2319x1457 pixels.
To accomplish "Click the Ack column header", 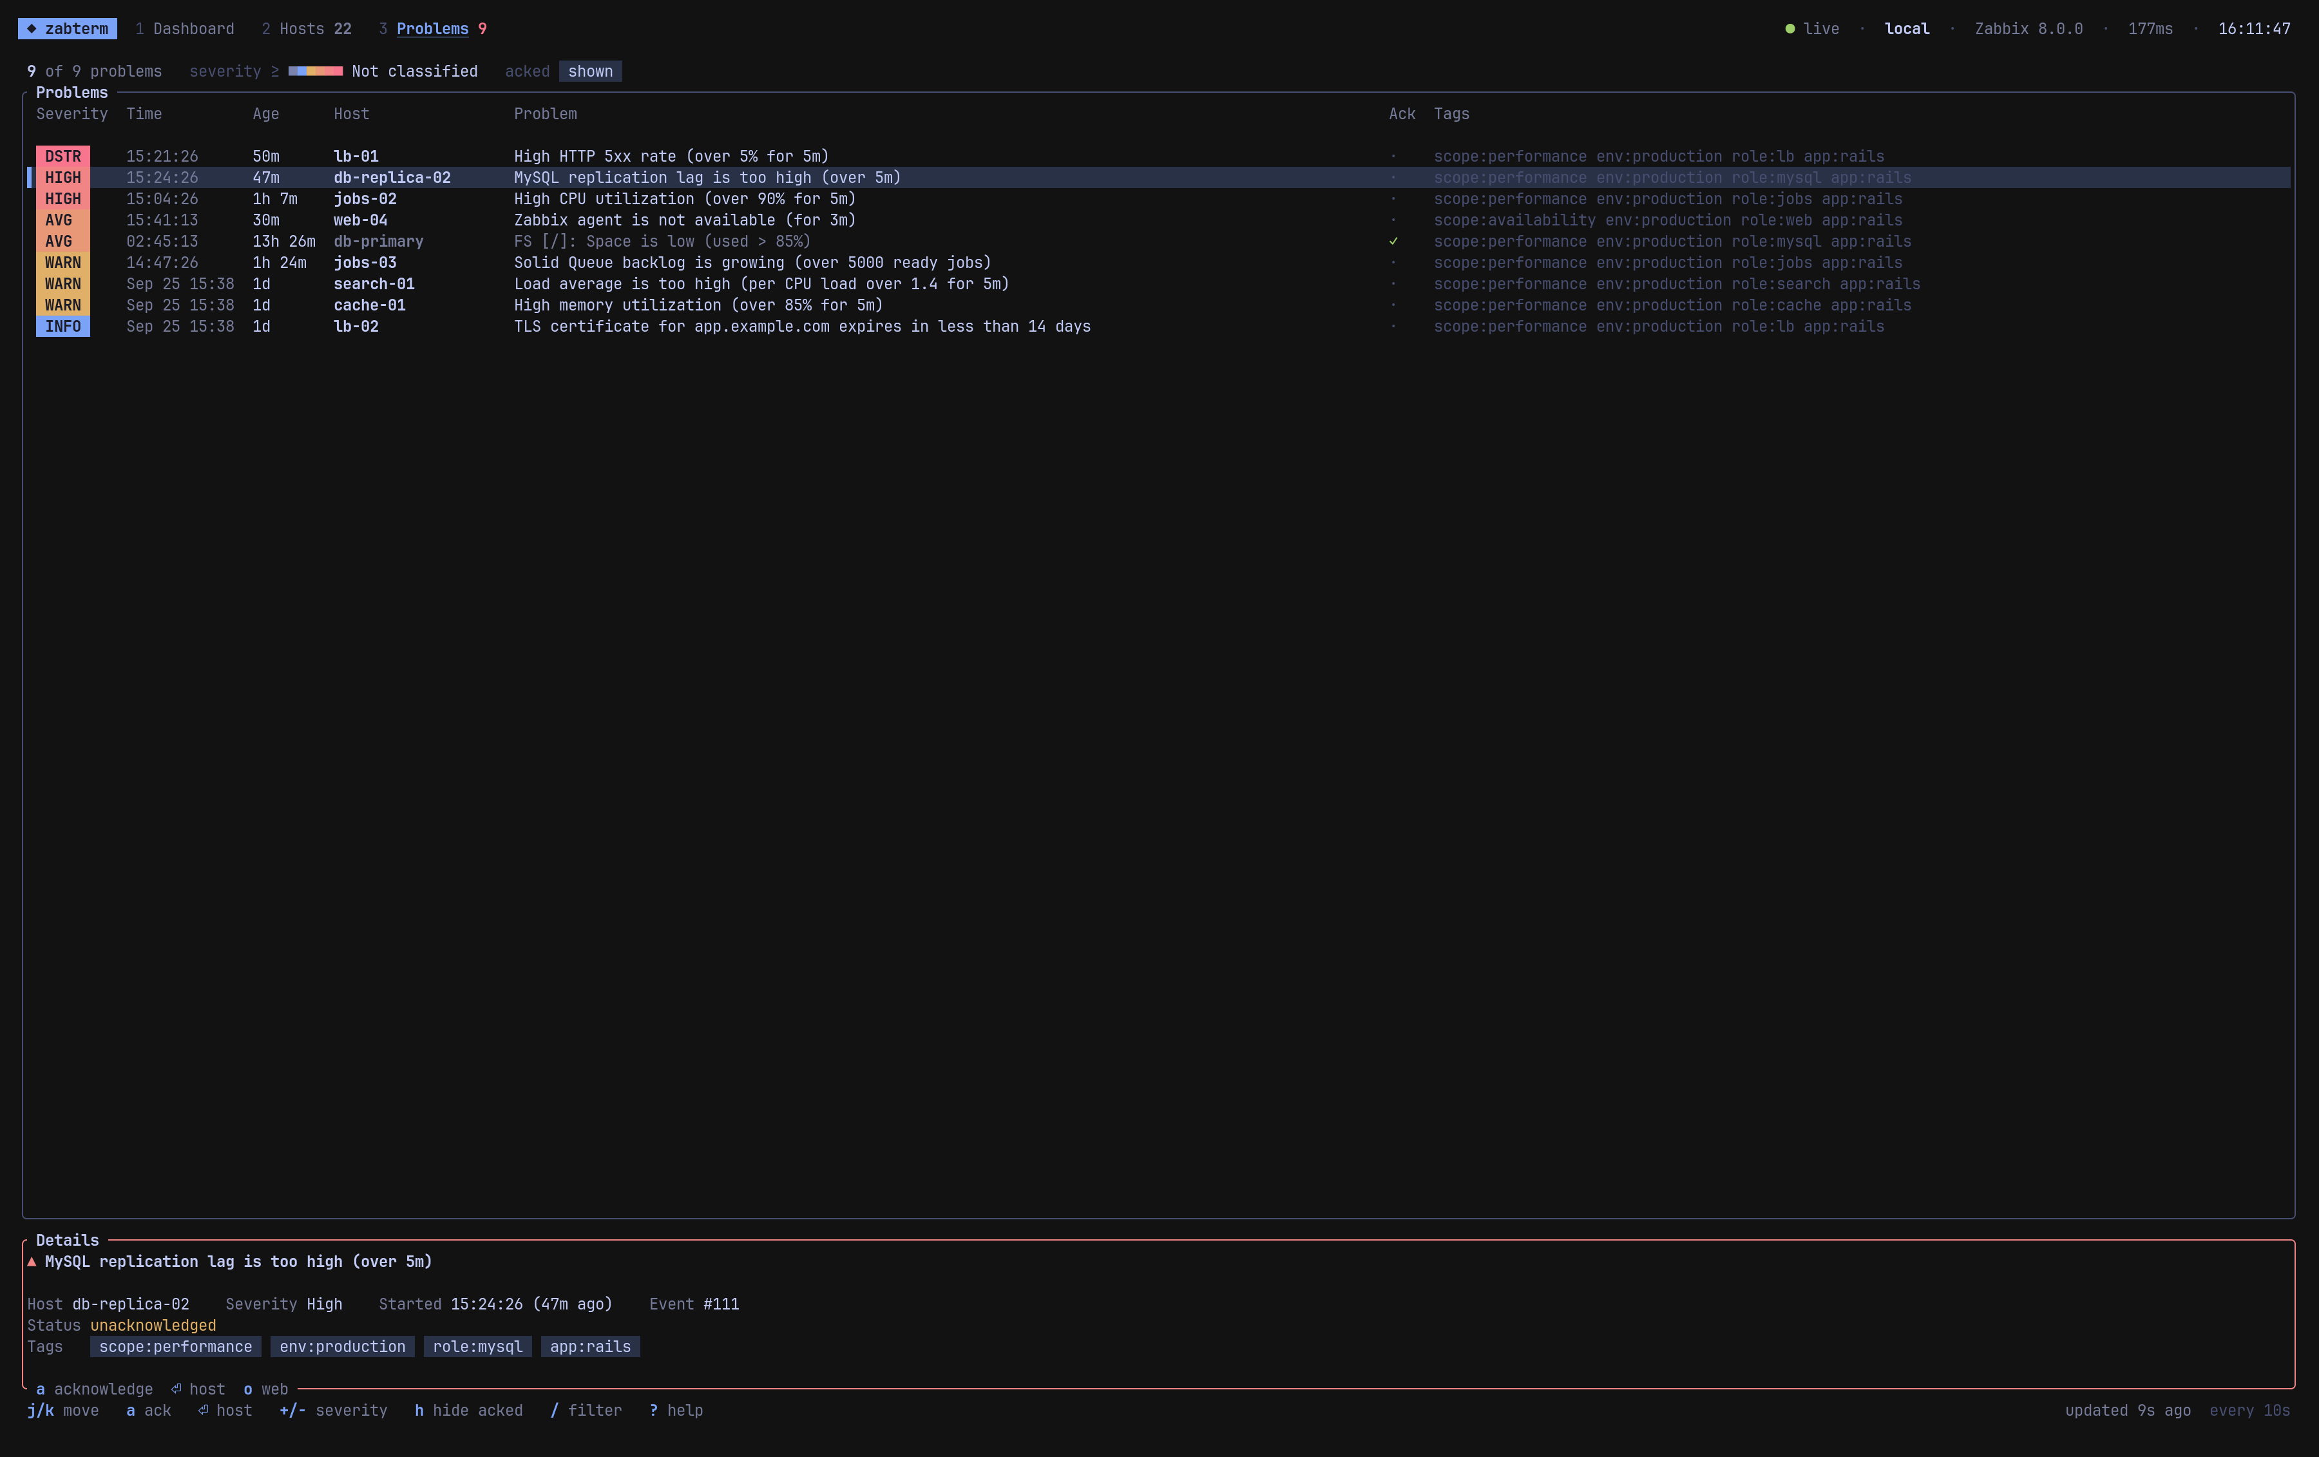I will pos(1402,113).
